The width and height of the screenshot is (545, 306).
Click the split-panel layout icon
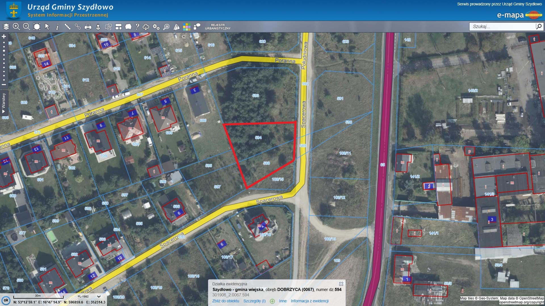tap(118, 27)
